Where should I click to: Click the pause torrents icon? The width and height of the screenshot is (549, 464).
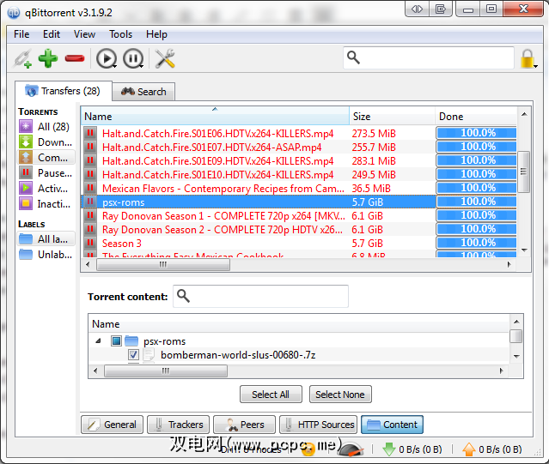pos(133,58)
